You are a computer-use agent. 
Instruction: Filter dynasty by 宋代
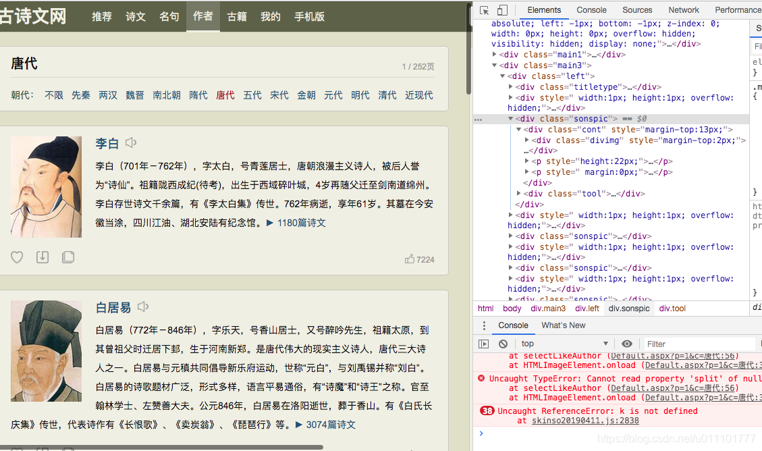279,95
